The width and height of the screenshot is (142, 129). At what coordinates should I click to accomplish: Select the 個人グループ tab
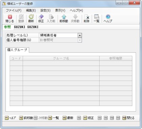click(17, 50)
